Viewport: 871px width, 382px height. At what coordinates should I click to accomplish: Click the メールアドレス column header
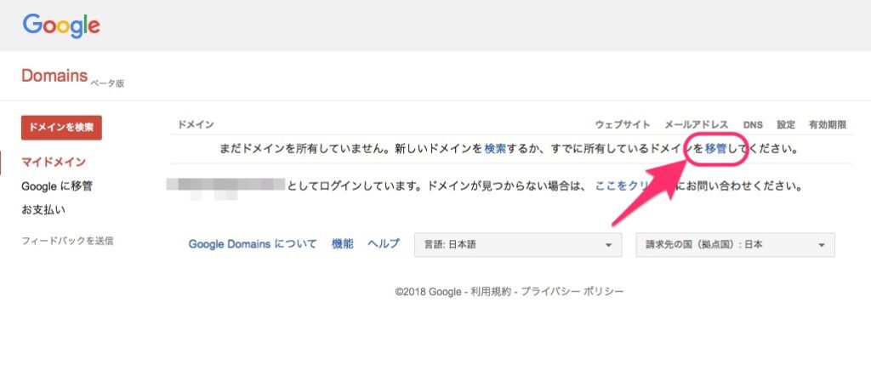point(697,125)
